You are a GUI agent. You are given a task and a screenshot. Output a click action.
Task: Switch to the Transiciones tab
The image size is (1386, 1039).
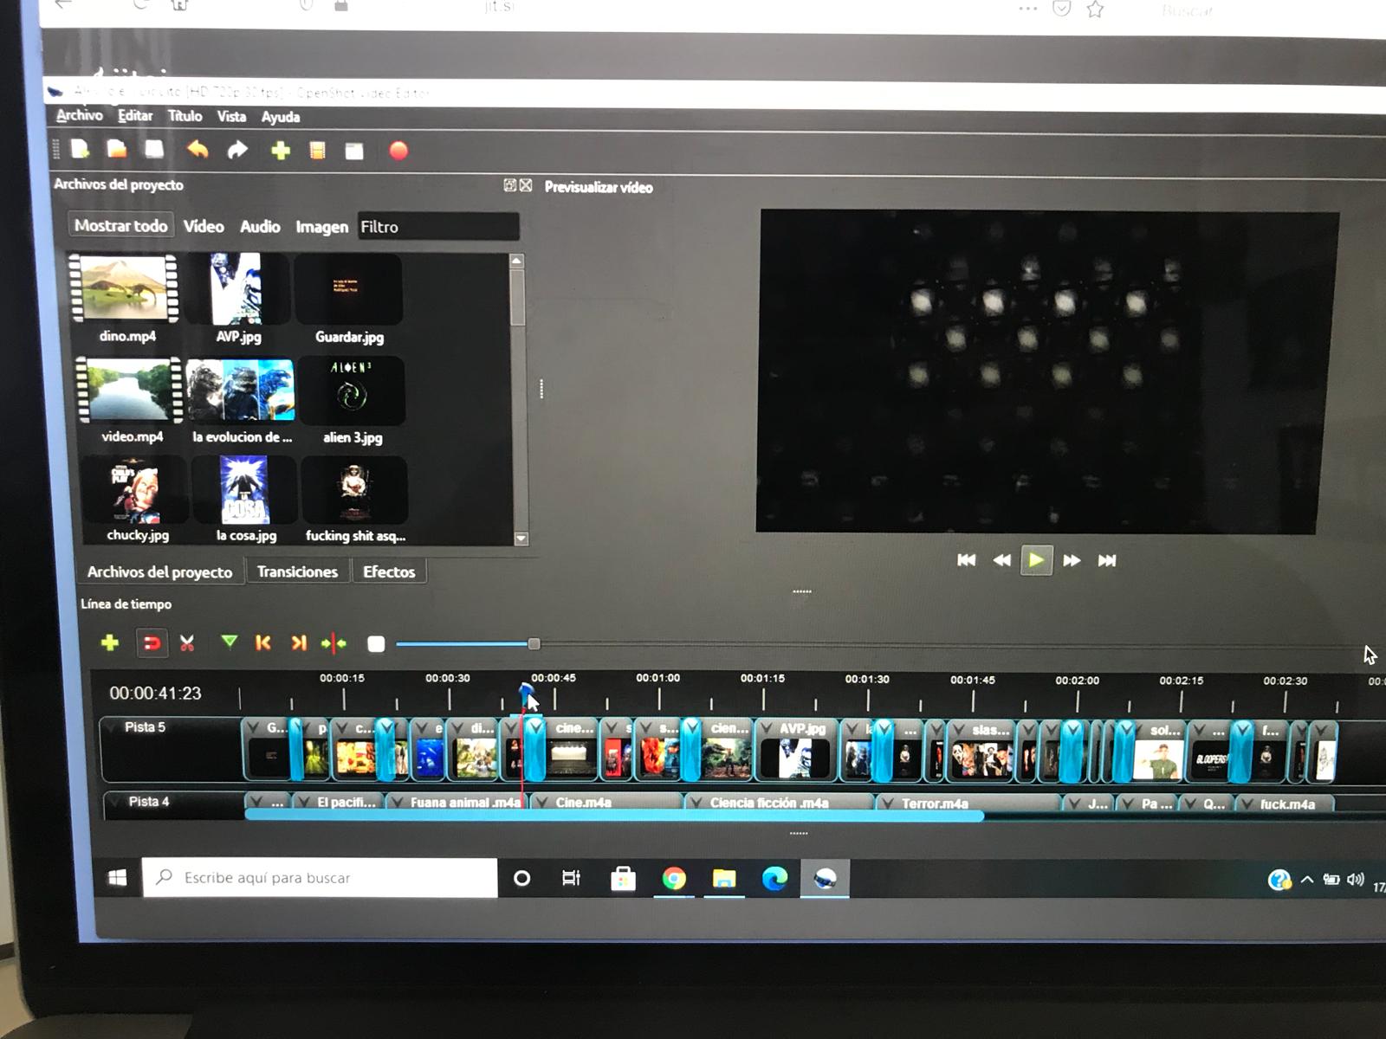(x=297, y=571)
